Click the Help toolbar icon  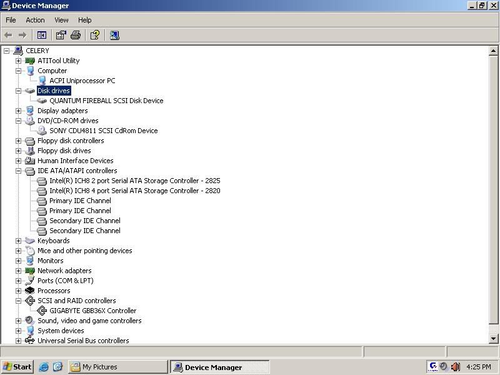[95, 35]
